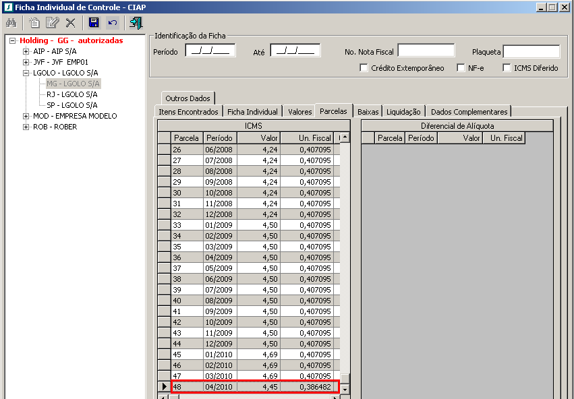Click the exit door icon
Viewport: 574px width, 399px height.
pyautogui.click(x=136, y=23)
